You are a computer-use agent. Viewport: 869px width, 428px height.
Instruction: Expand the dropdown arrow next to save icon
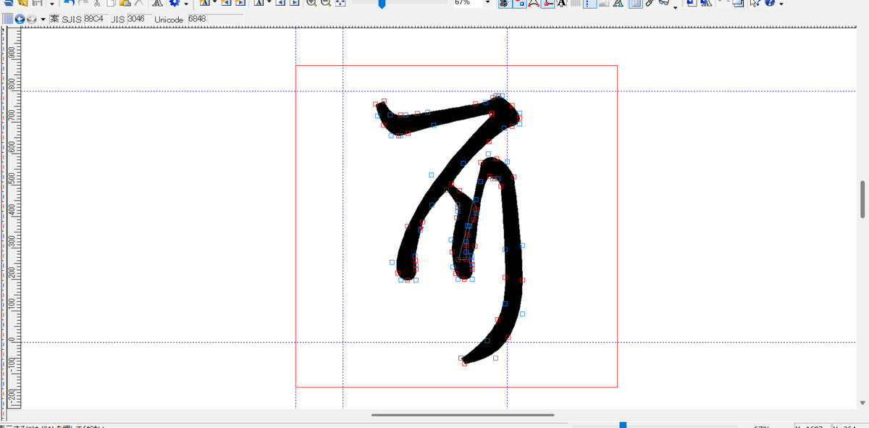[x=52, y=4]
